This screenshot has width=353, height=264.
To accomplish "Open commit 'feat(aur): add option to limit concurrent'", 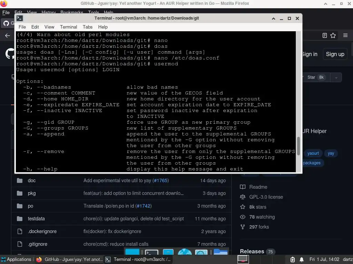I will [133, 193].
